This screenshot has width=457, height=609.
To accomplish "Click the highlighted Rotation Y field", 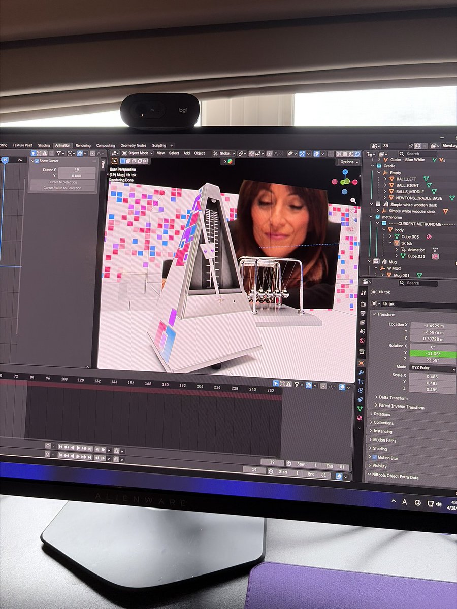I will pyautogui.click(x=433, y=354).
